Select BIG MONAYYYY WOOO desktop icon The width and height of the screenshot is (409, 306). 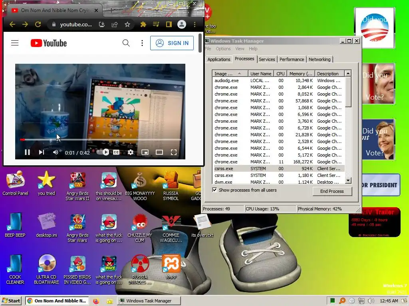[x=140, y=186]
